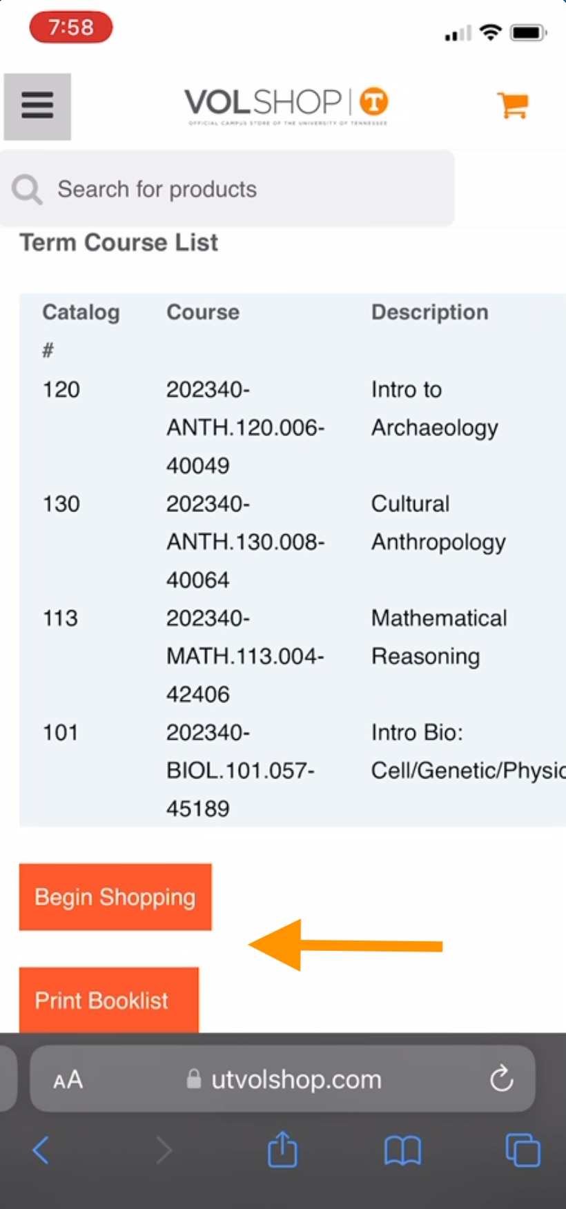The width and height of the screenshot is (566, 1209).
Task: Tap the Begin Shopping button
Action: (115, 896)
